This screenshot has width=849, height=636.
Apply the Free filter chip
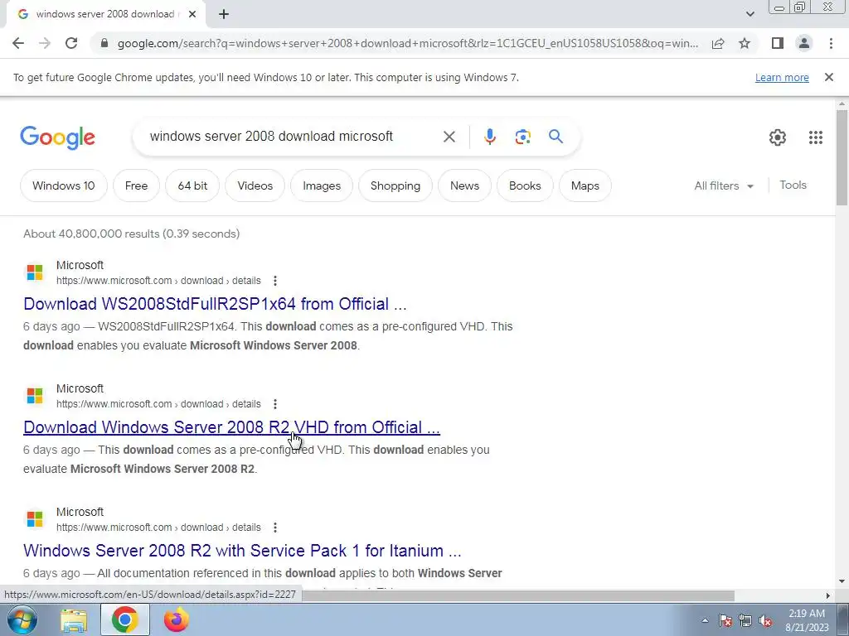136,185
